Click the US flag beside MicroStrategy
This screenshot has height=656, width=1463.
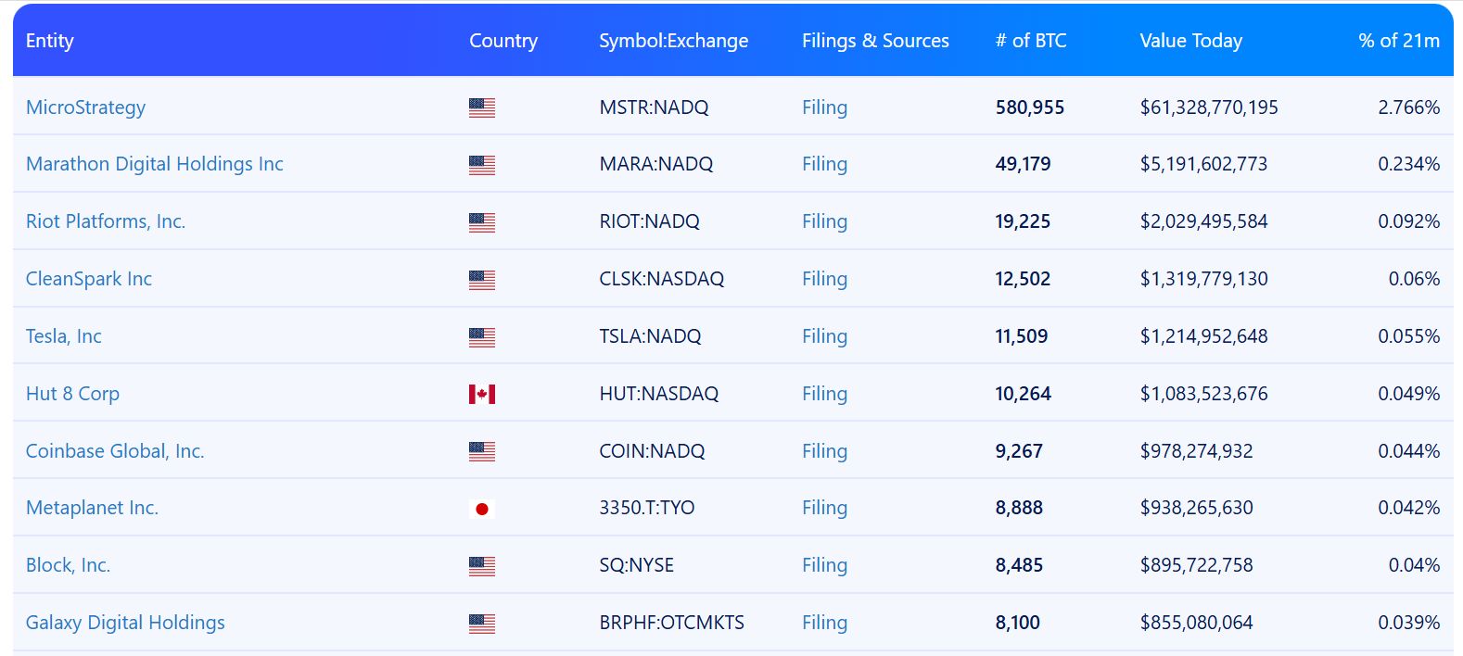(482, 107)
